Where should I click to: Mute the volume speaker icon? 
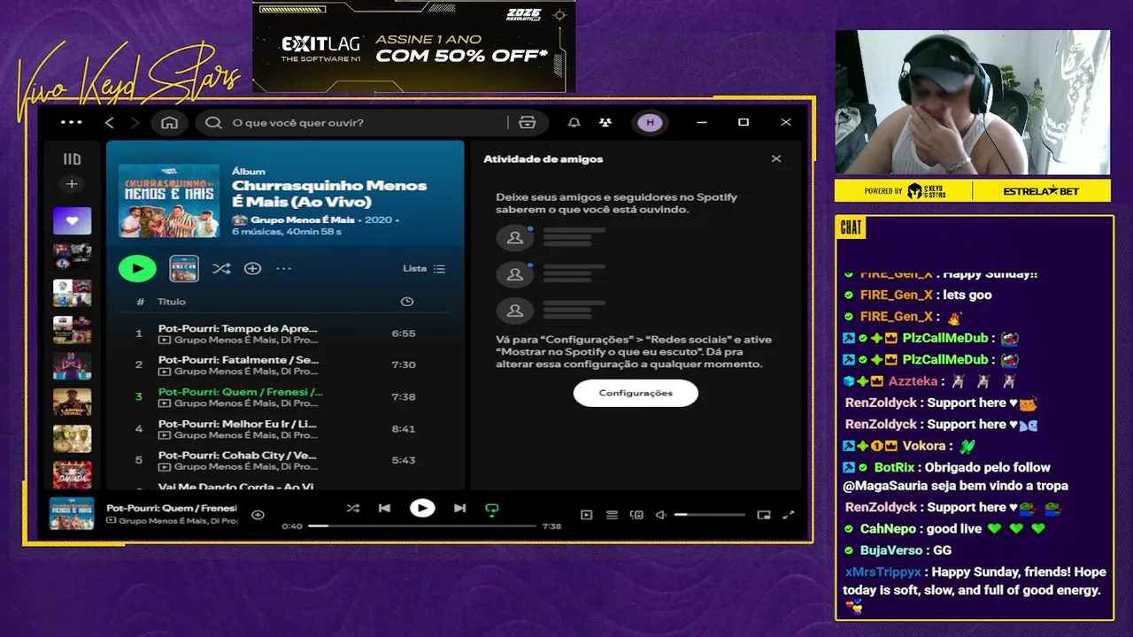click(660, 515)
